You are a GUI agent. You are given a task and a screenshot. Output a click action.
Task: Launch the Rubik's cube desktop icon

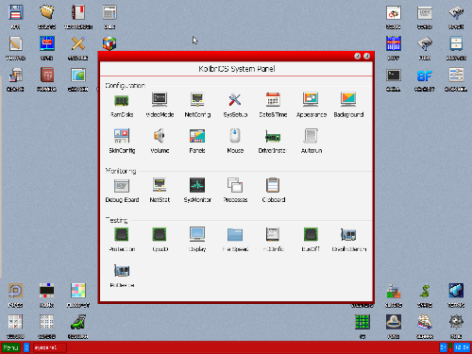coord(110,43)
